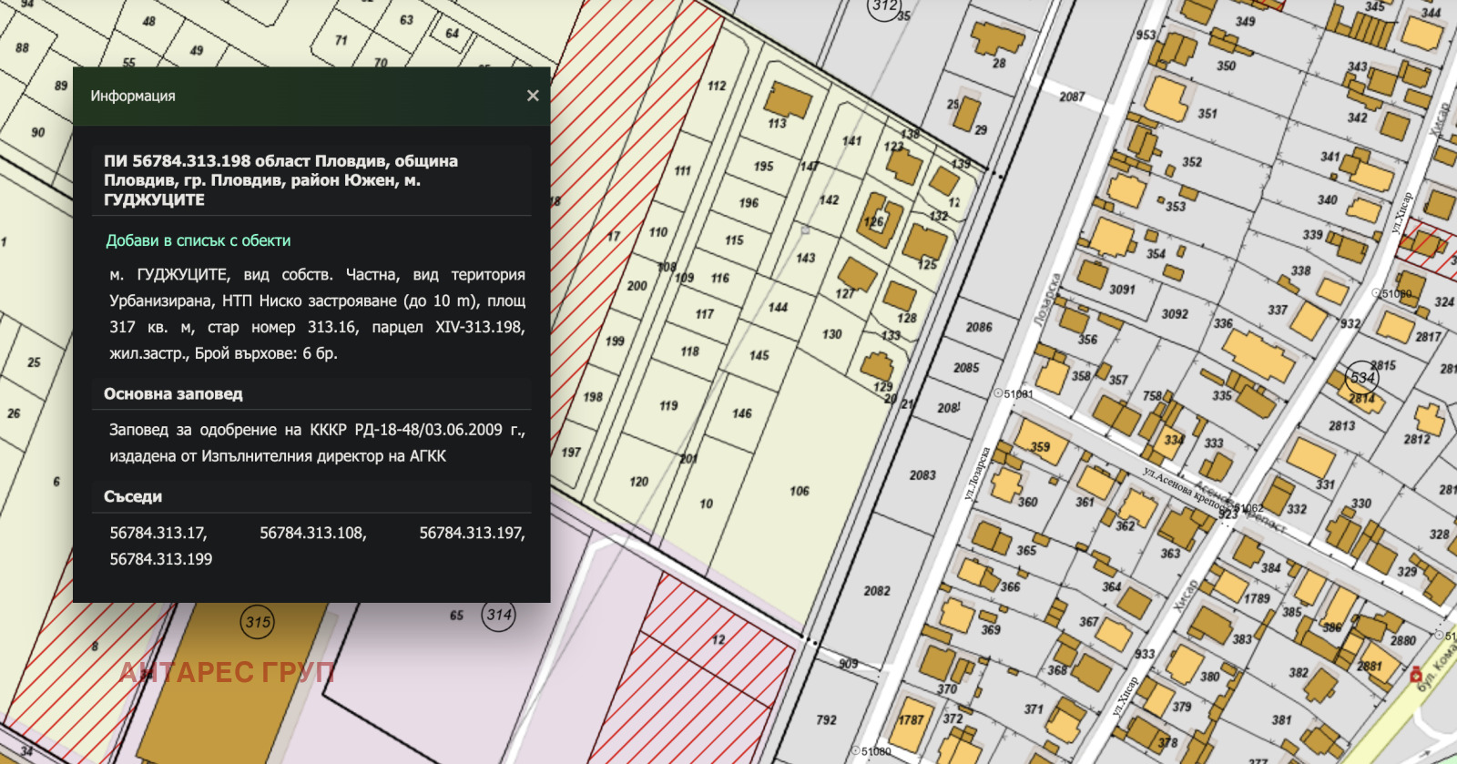1457x764 pixels.
Task: Click parcel 2082 on the map
Action: (x=877, y=591)
